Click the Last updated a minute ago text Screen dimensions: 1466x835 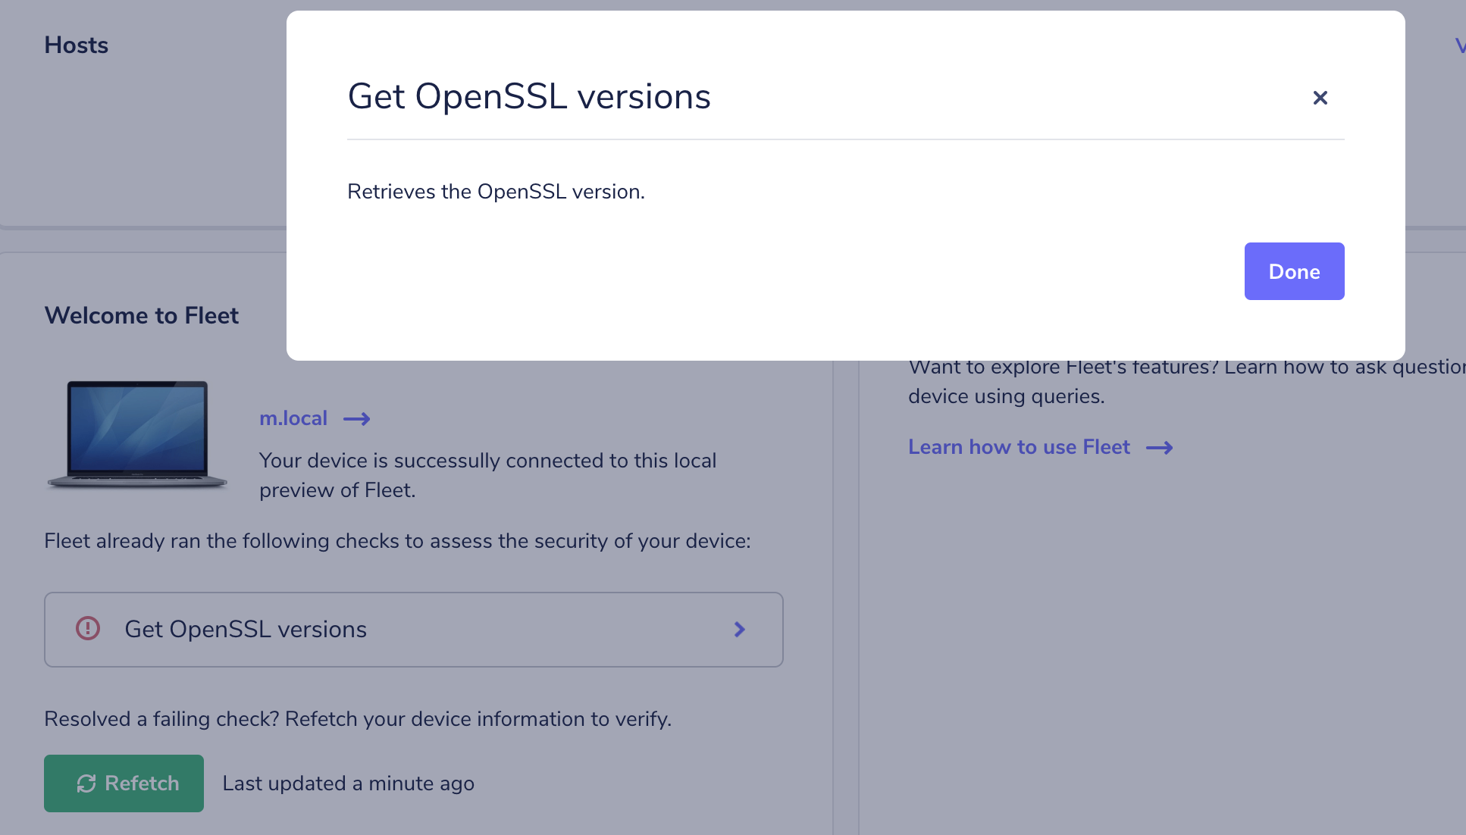click(348, 783)
